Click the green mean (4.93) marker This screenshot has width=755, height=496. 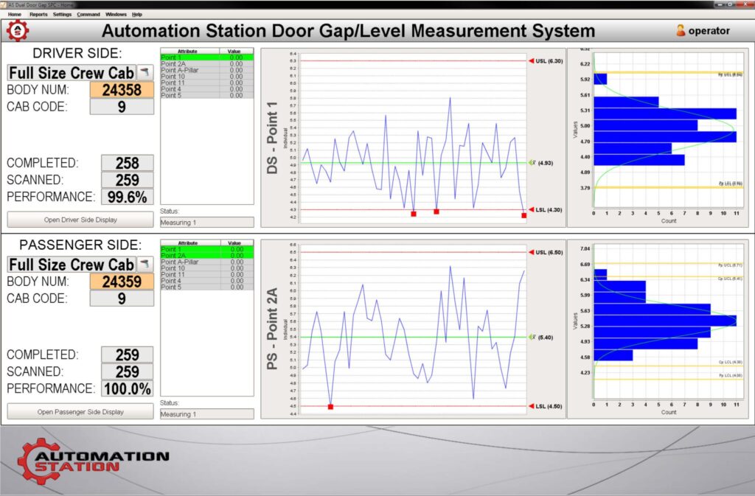pos(531,163)
